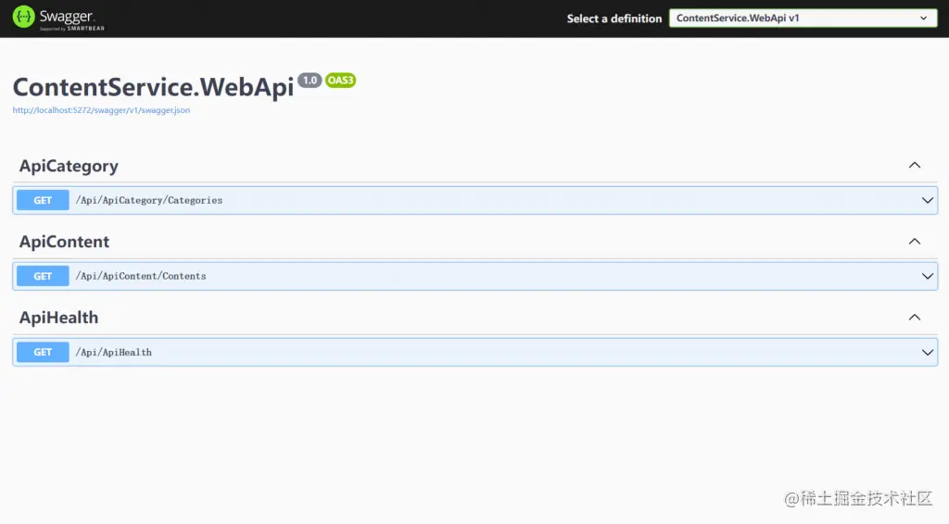Image resolution: width=949 pixels, height=524 pixels.
Task: Click the /Api/ApiCategory/Categories path text
Action: tap(149, 200)
